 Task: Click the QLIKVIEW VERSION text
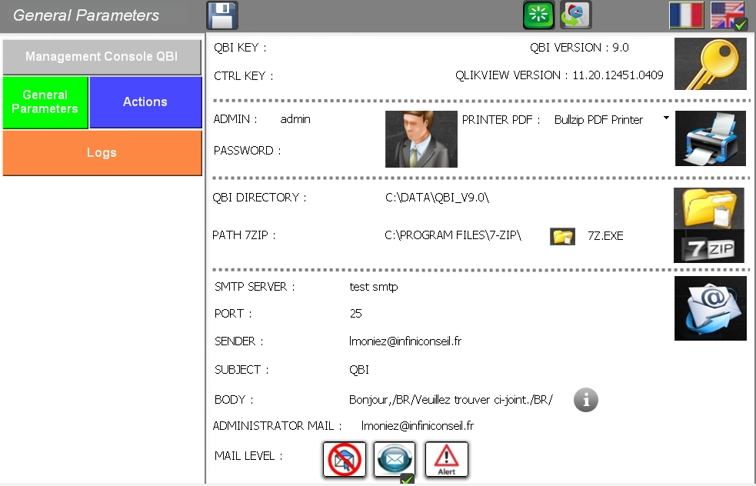pyautogui.click(x=559, y=75)
